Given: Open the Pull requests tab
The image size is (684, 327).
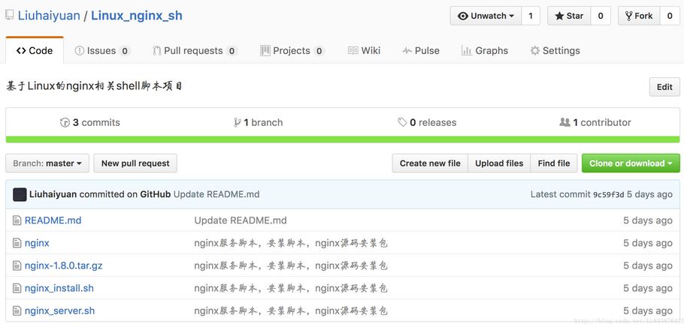Looking at the screenshot, I should pos(195,50).
